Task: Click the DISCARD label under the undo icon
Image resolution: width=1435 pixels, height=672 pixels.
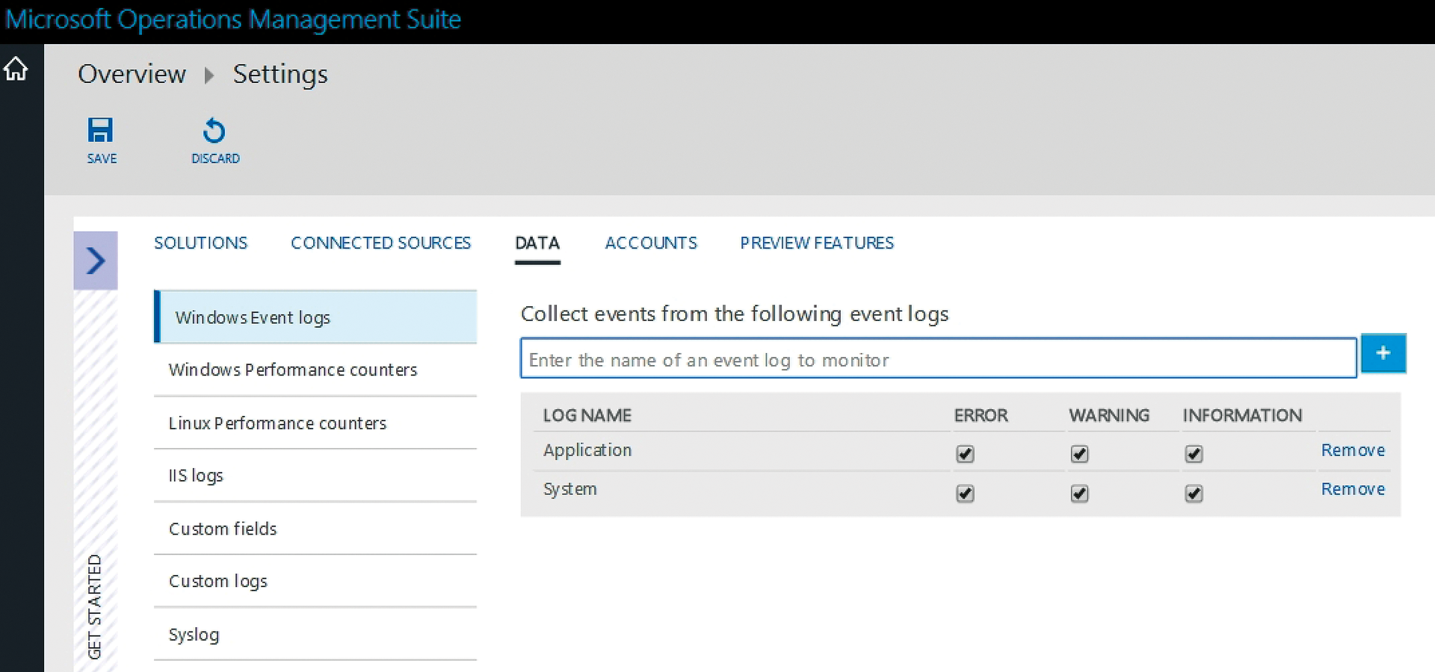Action: click(x=215, y=158)
